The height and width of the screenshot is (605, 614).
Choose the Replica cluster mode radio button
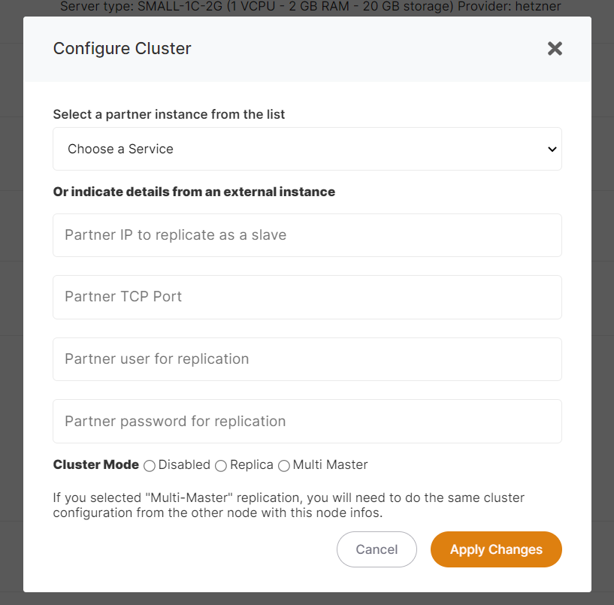pos(221,466)
